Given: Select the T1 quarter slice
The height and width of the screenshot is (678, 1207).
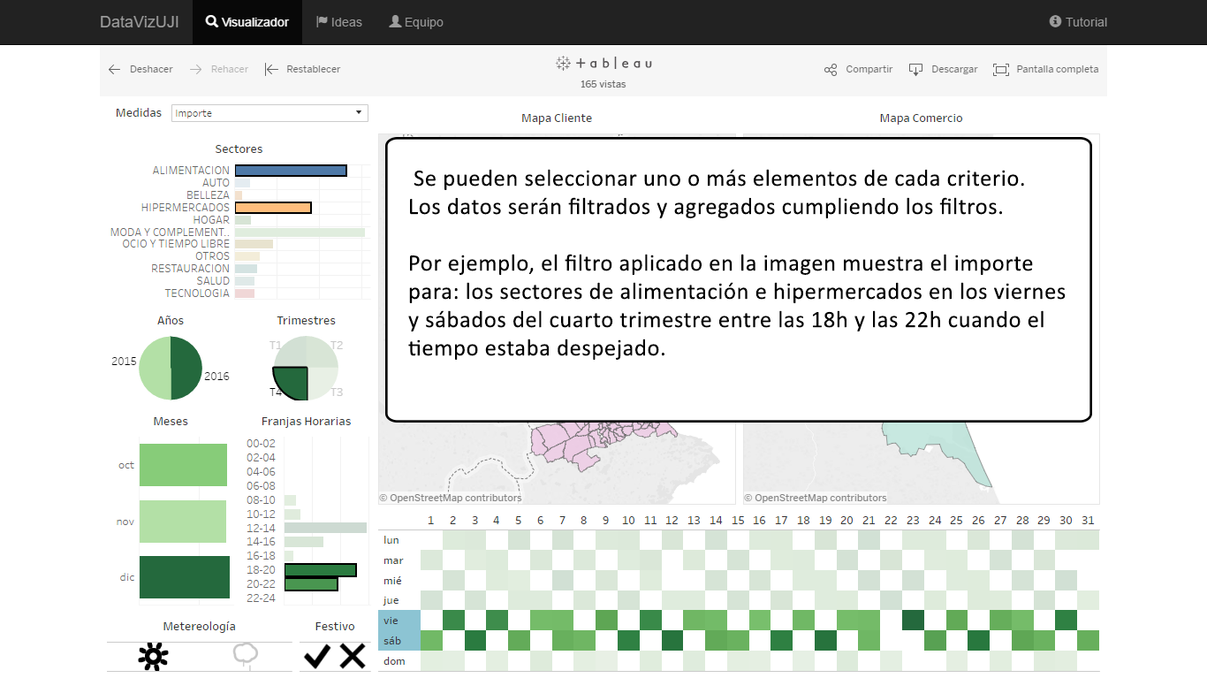Looking at the screenshot, I should tap(291, 353).
